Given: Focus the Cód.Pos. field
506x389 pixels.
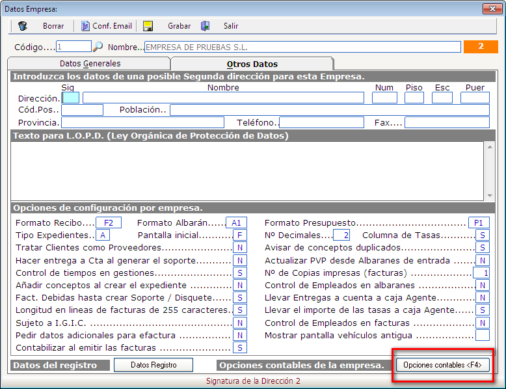Looking at the screenshot, I should [x=83, y=110].
